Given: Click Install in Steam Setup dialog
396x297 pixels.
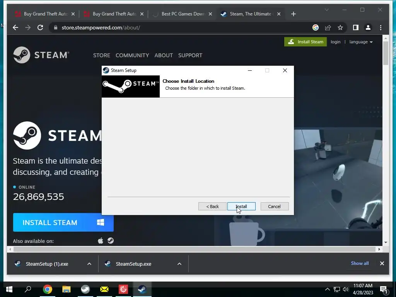Looking at the screenshot, I should point(241,207).
